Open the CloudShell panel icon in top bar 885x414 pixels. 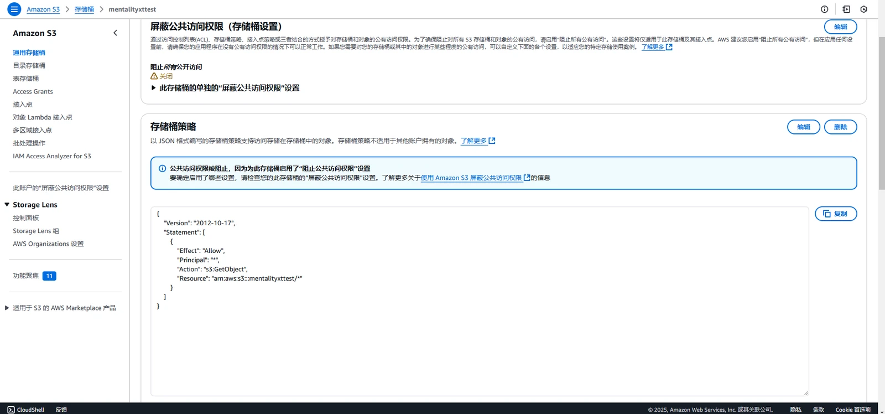click(846, 9)
